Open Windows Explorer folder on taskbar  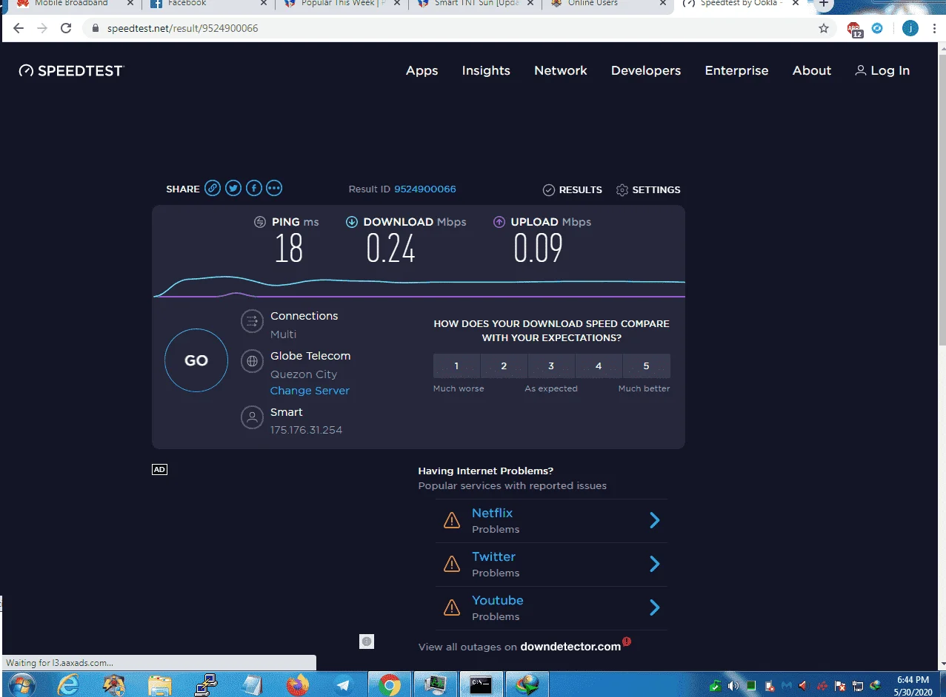point(160,685)
